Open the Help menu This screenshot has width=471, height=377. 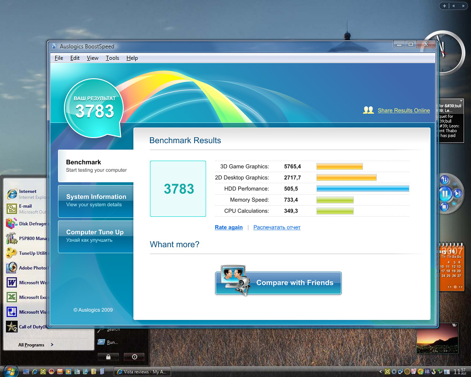132,58
